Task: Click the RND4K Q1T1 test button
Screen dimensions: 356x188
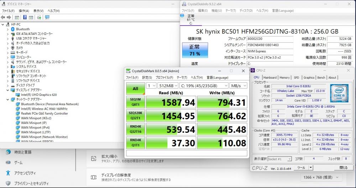Action: pyautogui.click(x=136, y=142)
